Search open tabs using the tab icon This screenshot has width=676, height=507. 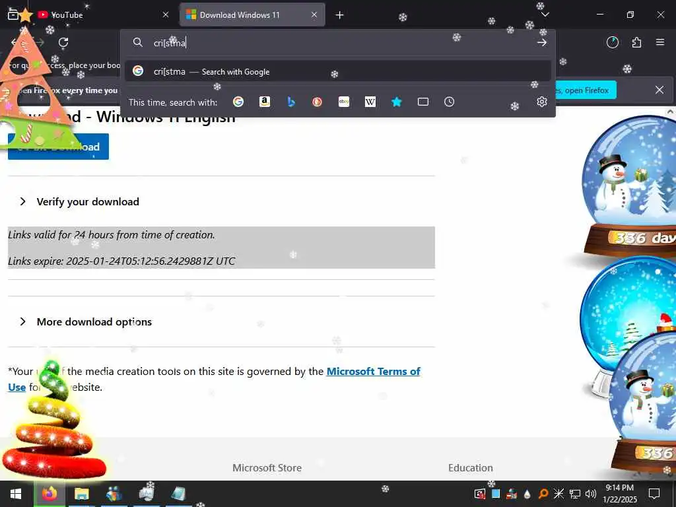click(423, 102)
